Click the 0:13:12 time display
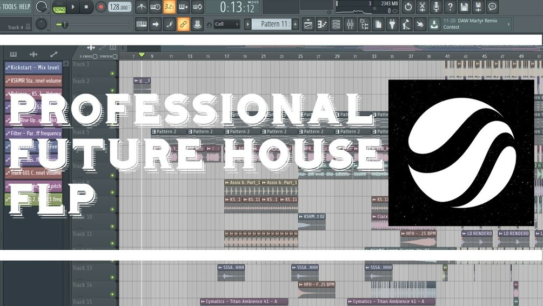This screenshot has height=306, width=543. click(x=237, y=7)
